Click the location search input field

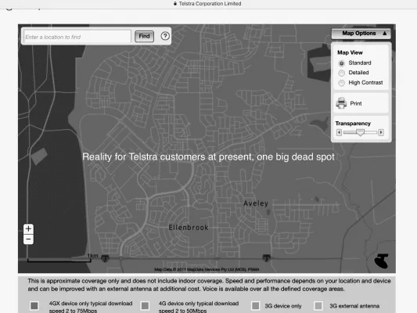pyautogui.click(x=77, y=37)
